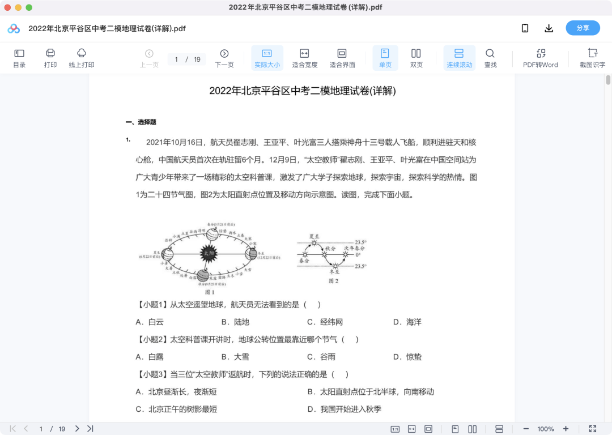Click the 一、选择题 section heading
This screenshot has height=435, width=612.
(x=141, y=122)
